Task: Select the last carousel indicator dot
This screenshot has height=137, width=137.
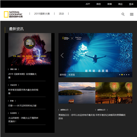Action: click(x=129, y=75)
